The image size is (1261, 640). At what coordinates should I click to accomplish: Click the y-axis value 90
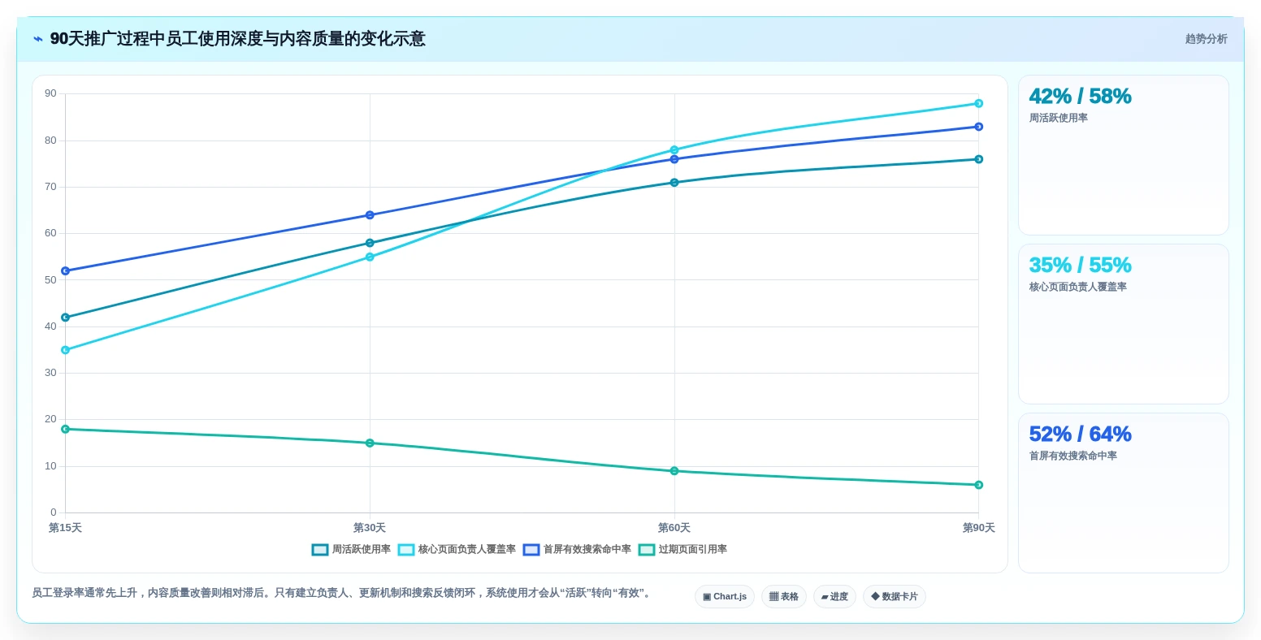51,93
